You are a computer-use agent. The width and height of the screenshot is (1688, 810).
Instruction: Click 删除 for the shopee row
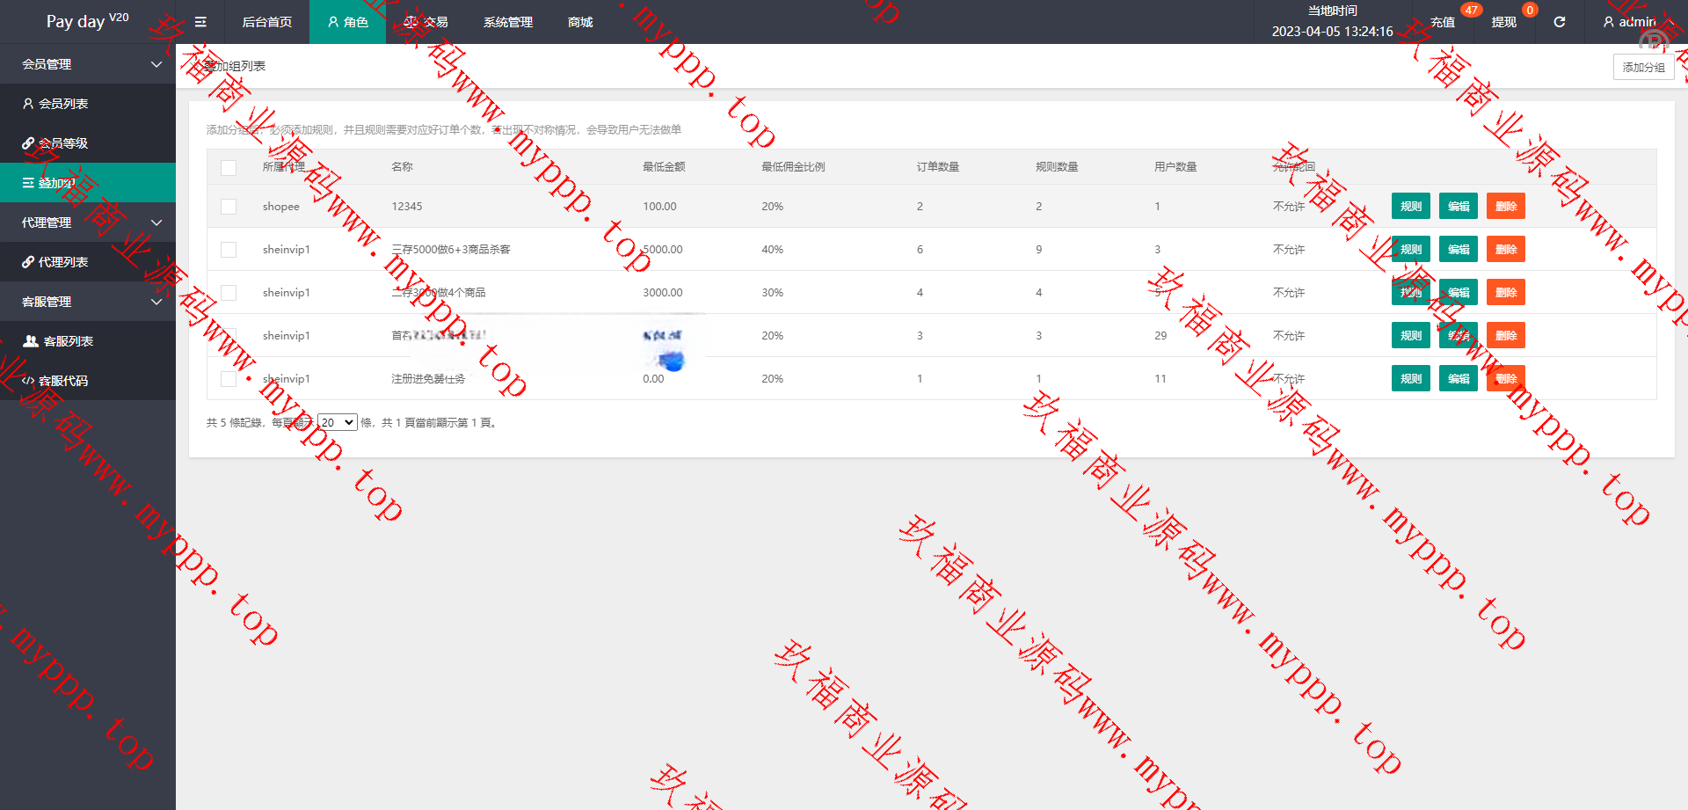1505,207
